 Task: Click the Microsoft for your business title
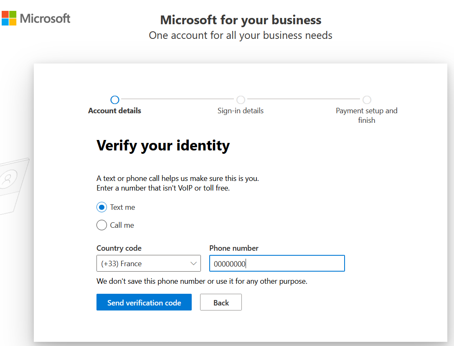pos(241,20)
